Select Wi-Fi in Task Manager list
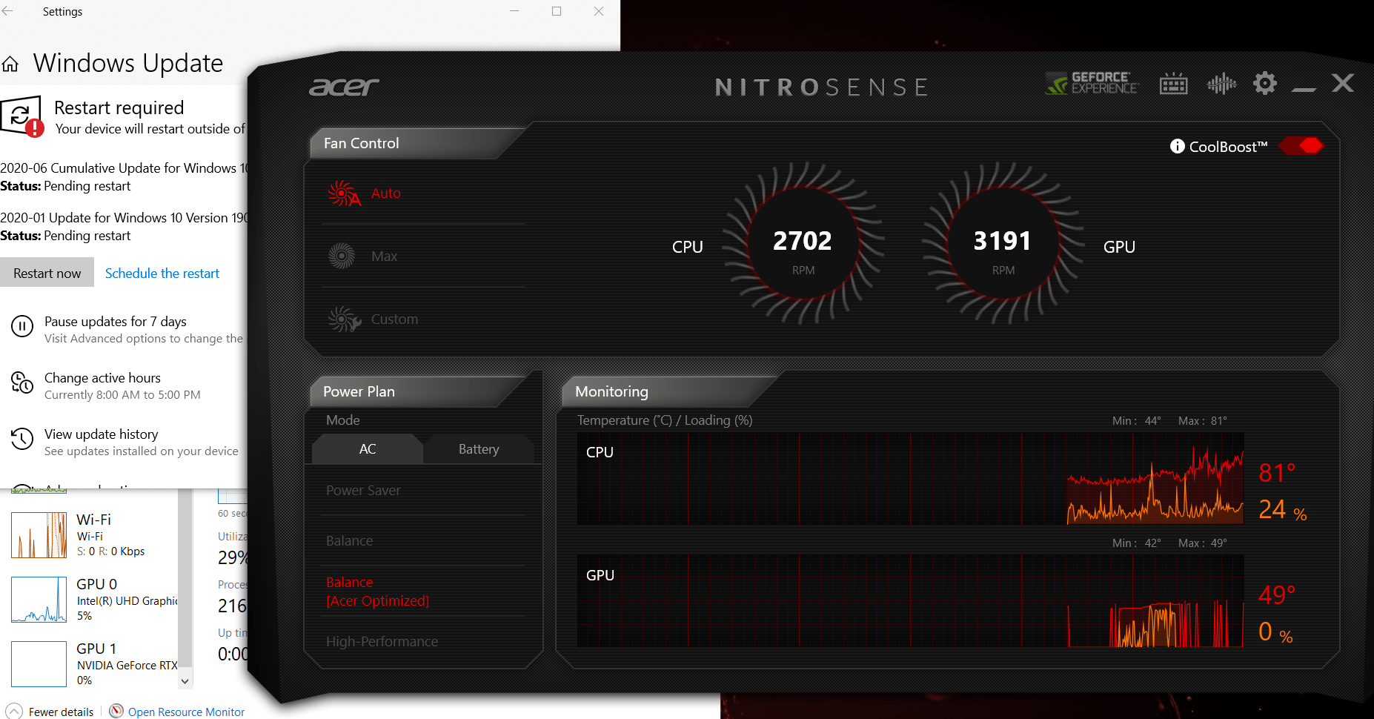1374x719 pixels. pyautogui.click(x=93, y=535)
